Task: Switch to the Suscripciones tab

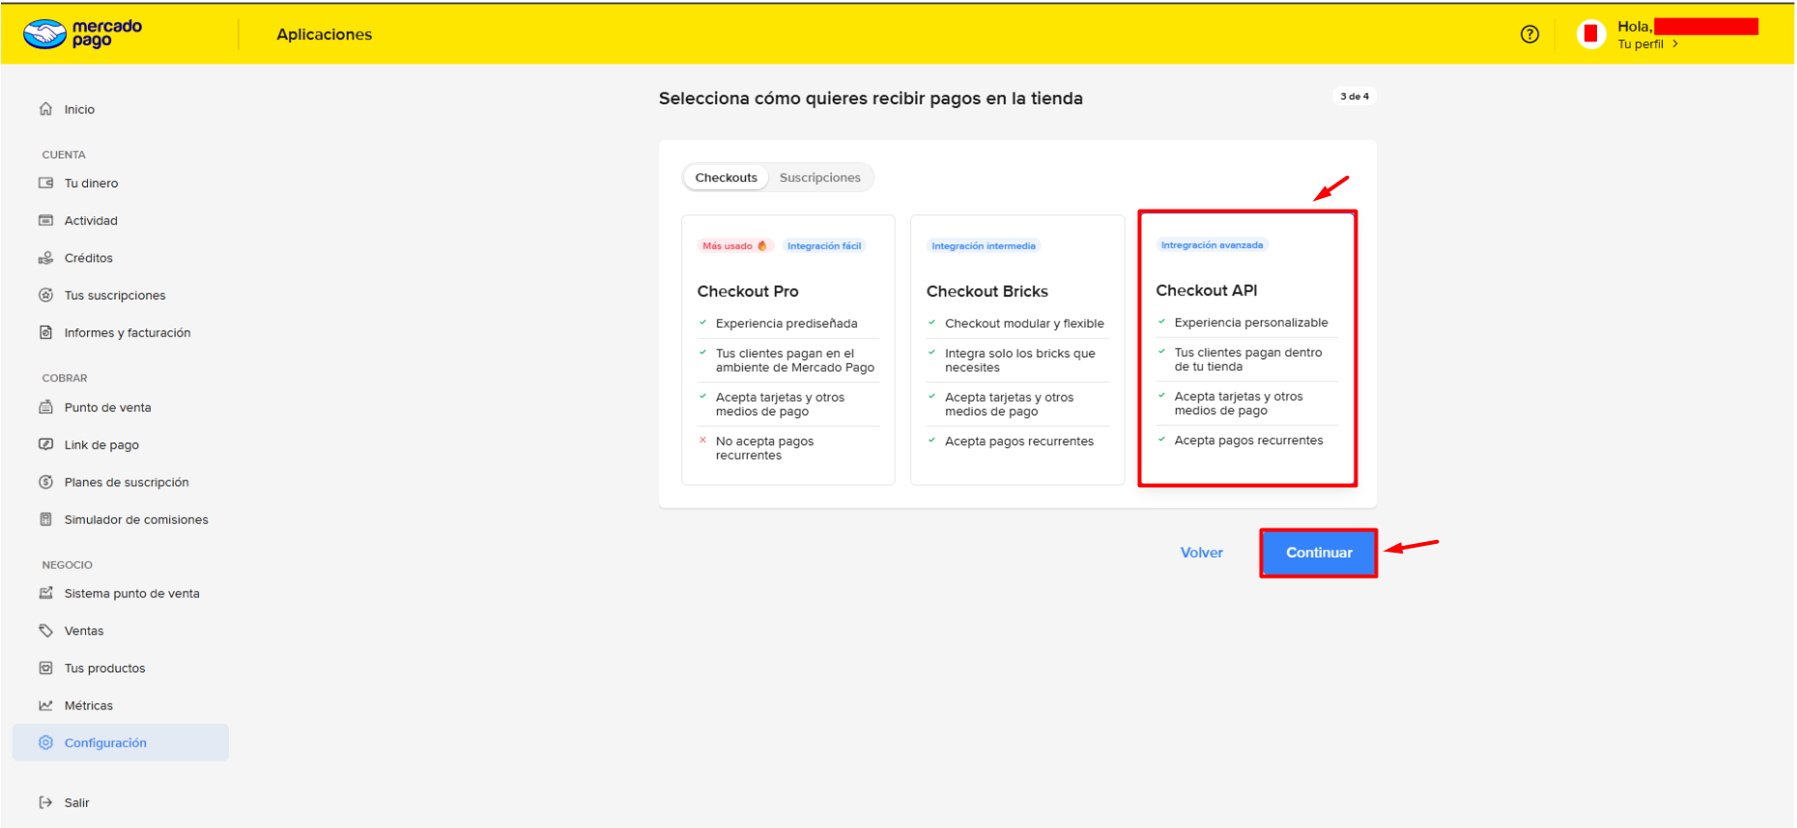Action: [x=820, y=178]
